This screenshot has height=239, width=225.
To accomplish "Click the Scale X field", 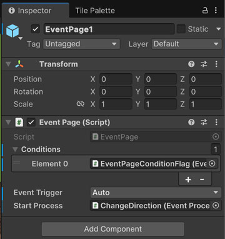I will point(116,104).
